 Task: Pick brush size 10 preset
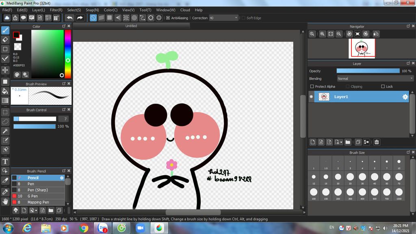coord(399,163)
